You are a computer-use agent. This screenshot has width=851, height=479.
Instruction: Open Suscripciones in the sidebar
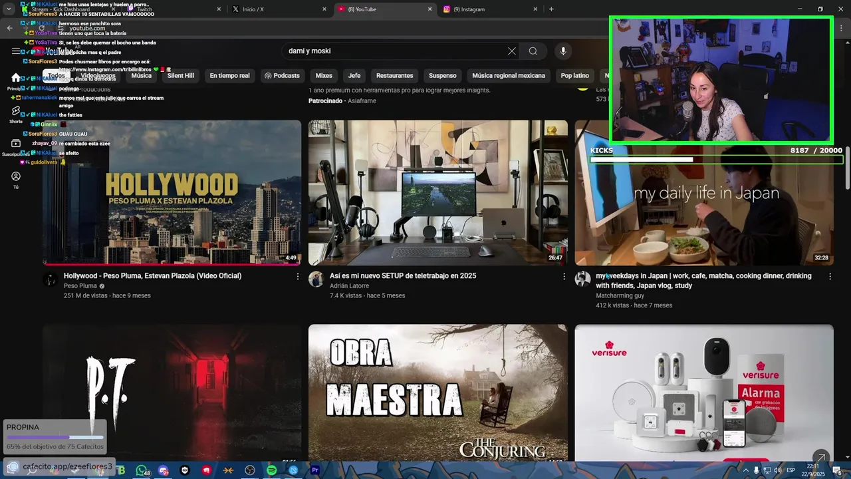pyautogui.click(x=16, y=147)
